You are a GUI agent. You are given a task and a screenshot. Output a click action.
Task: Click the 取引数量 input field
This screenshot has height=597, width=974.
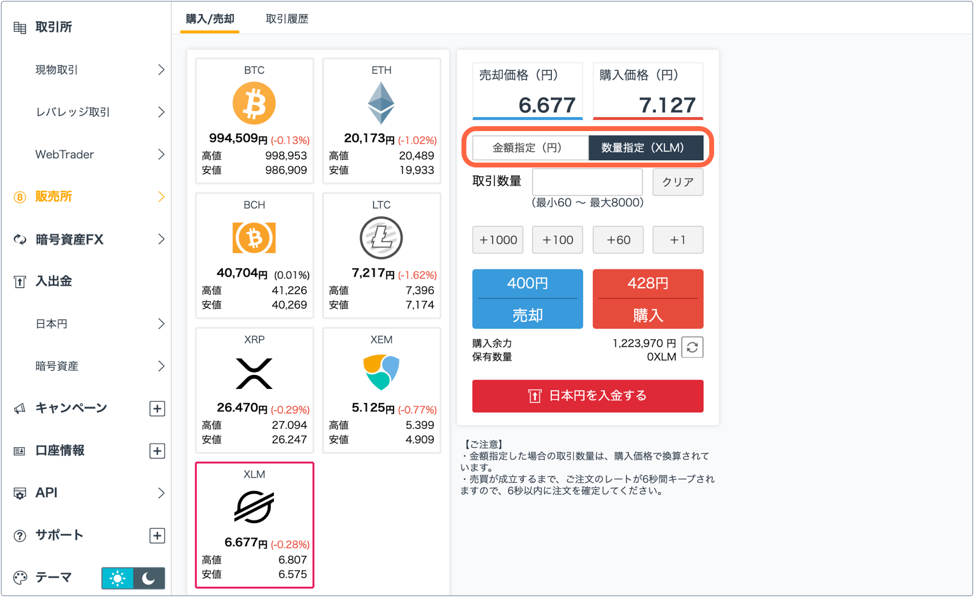[587, 182]
